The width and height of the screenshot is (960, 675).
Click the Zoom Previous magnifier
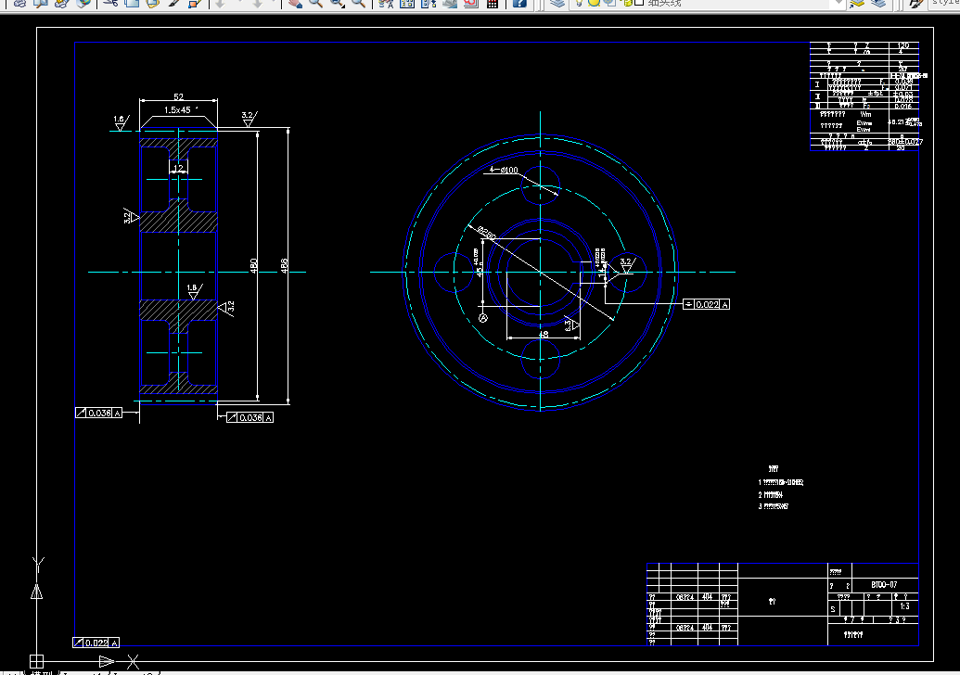click(359, 3)
